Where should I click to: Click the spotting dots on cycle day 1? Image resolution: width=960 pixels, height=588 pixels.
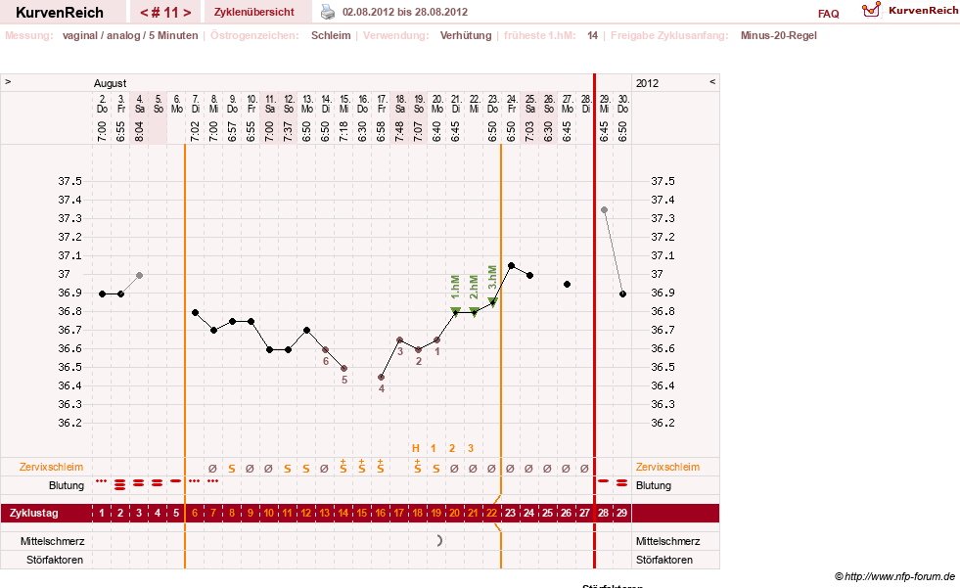coord(102,481)
